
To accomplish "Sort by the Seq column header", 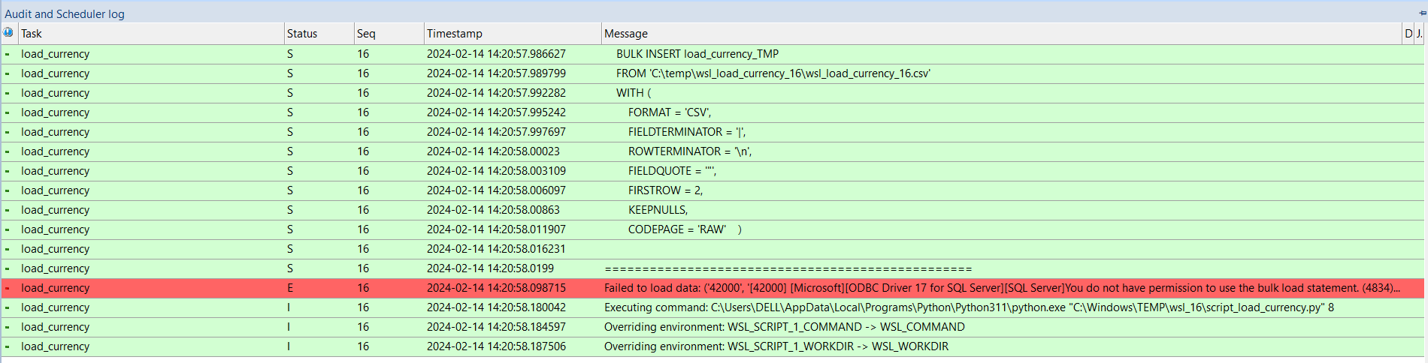I will pyautogui.click(x=389, y=34).
